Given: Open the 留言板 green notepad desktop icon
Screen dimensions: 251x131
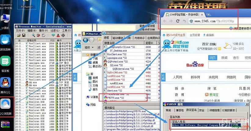Looking at the screenshot, I should [x=5, y=64].
